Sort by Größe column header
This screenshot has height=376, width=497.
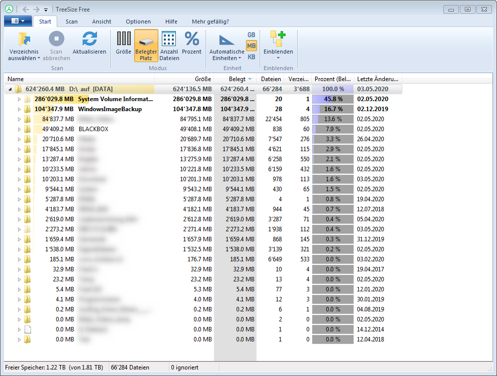click(x=184, y=79)
